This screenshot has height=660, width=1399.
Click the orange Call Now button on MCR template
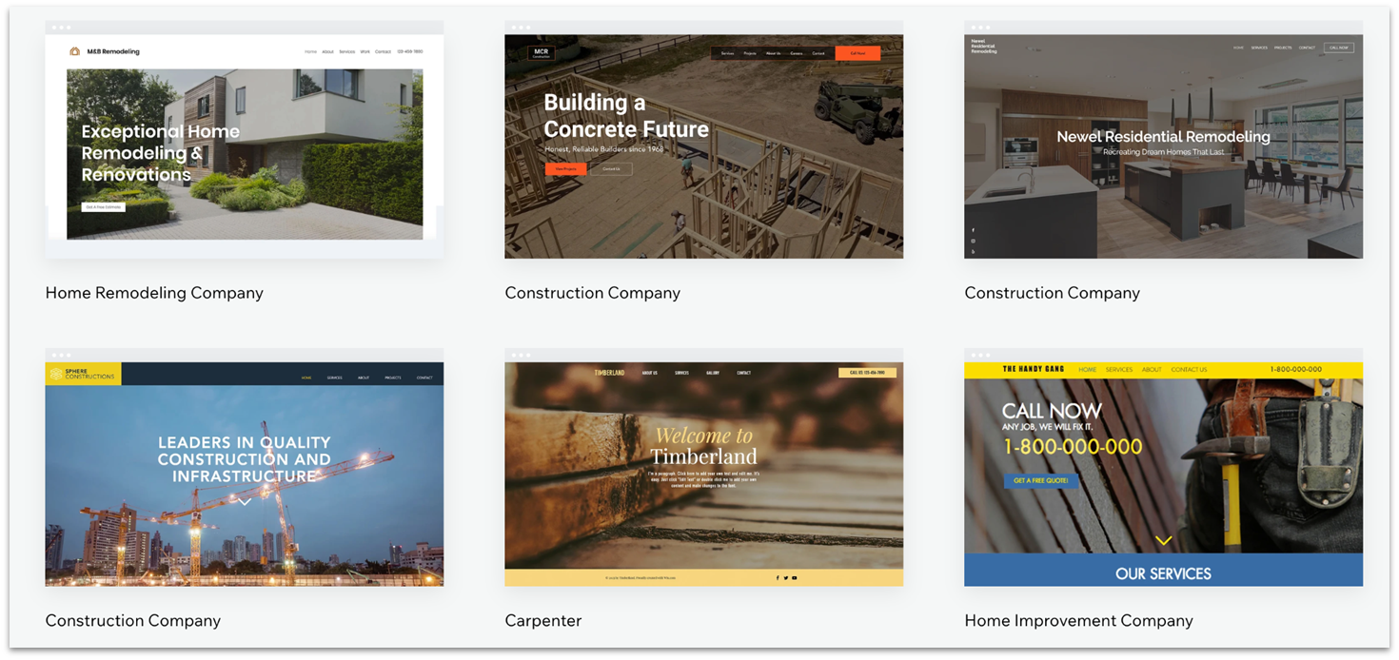(x=857, y=52)
